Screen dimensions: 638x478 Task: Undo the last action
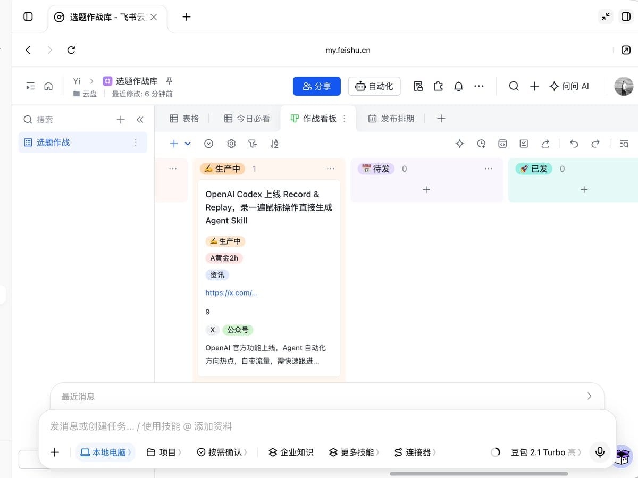pos(574,144)
